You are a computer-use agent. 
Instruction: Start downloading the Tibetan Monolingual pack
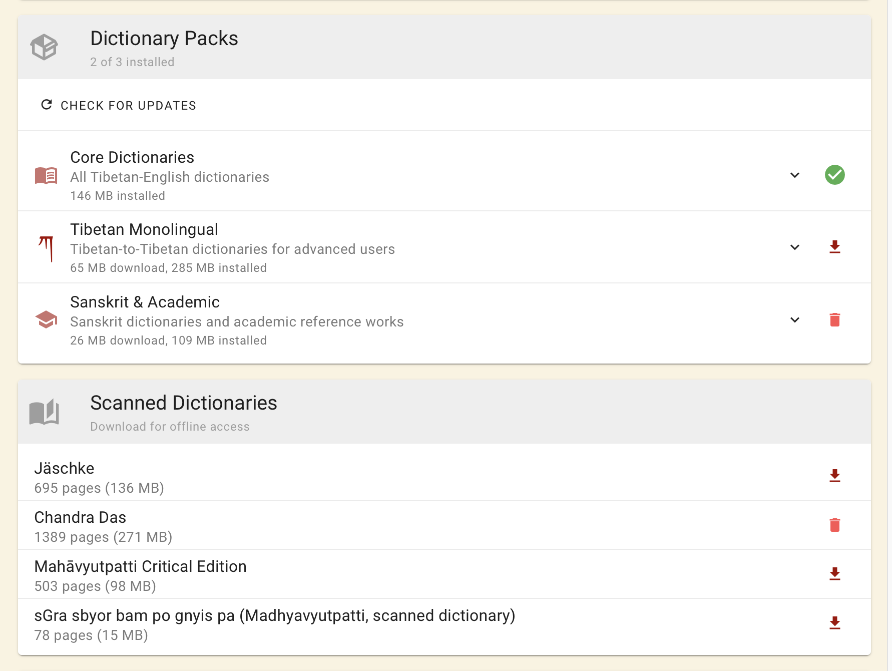click(834, 246)
